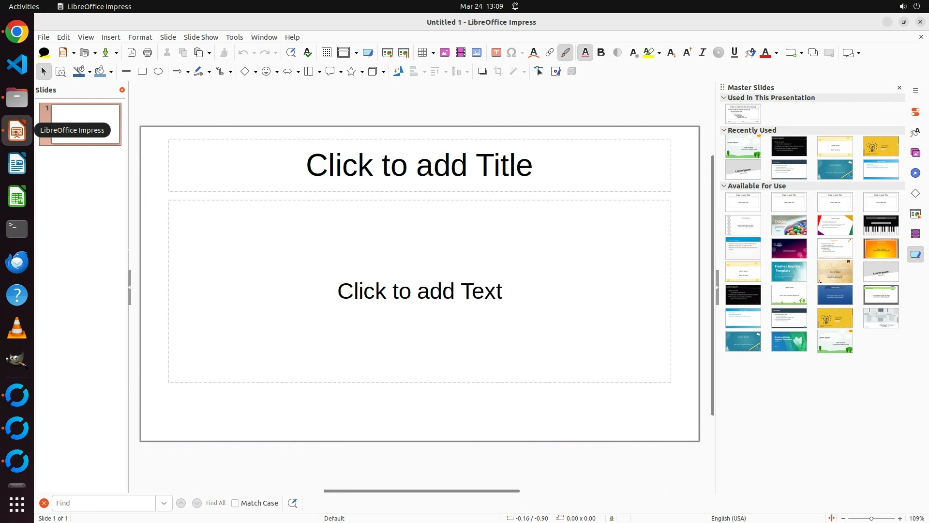Image resolution: width=929 pixels, height=523 pixels.
Task: Select the Ellipse drawing tool
Action: tap(158, 72)
